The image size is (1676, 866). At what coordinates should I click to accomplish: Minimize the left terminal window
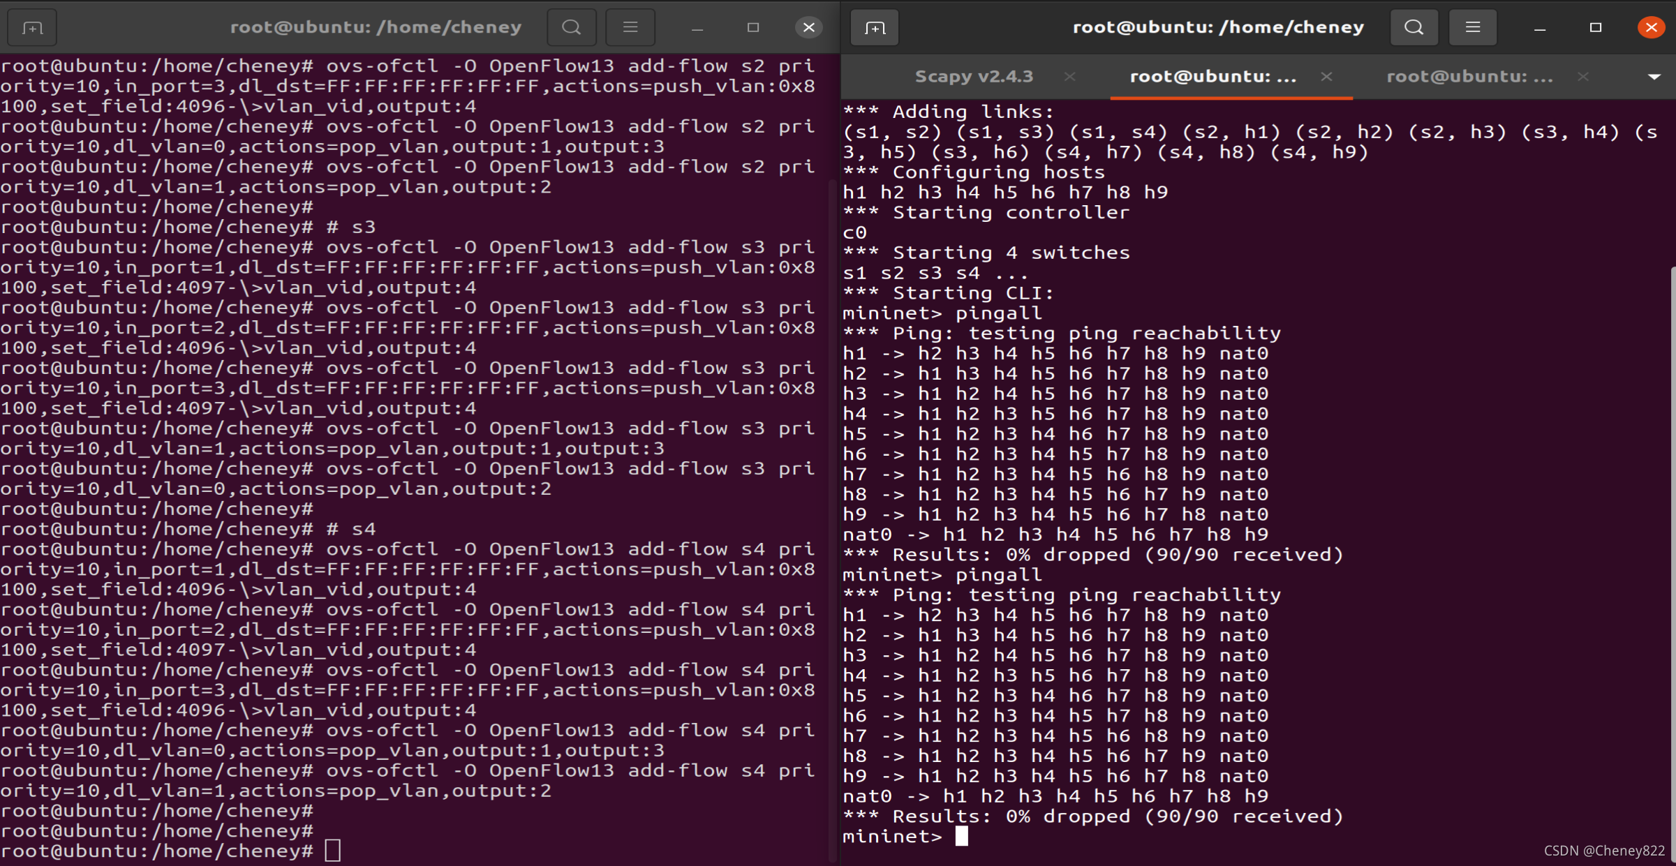pos(697,28)
